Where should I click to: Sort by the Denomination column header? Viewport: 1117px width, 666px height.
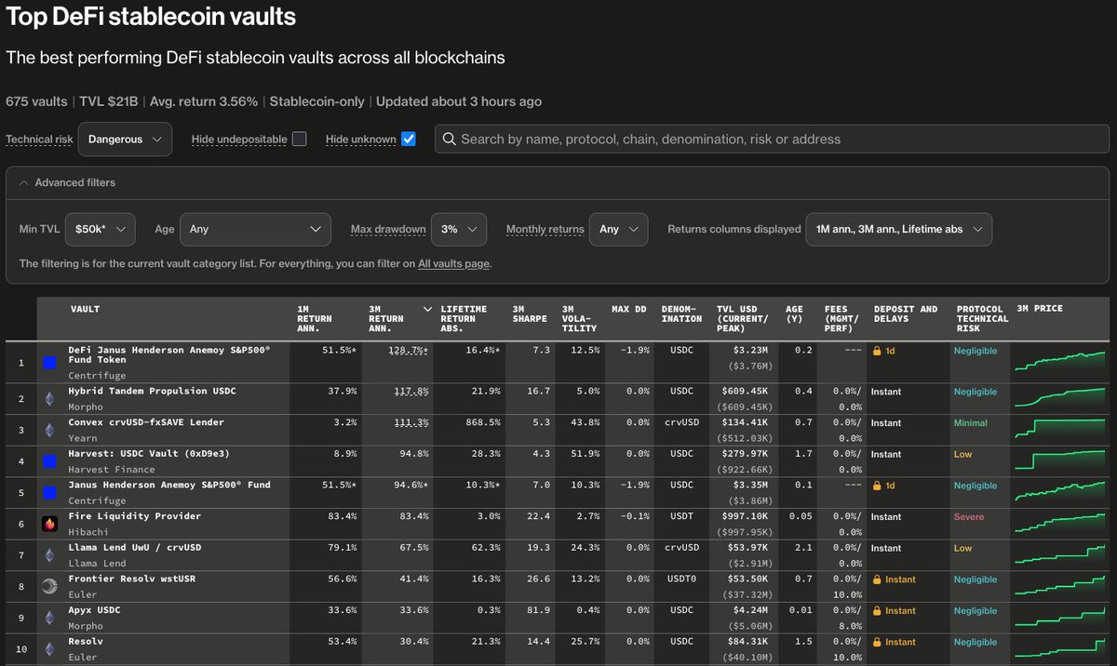point(681,313)
